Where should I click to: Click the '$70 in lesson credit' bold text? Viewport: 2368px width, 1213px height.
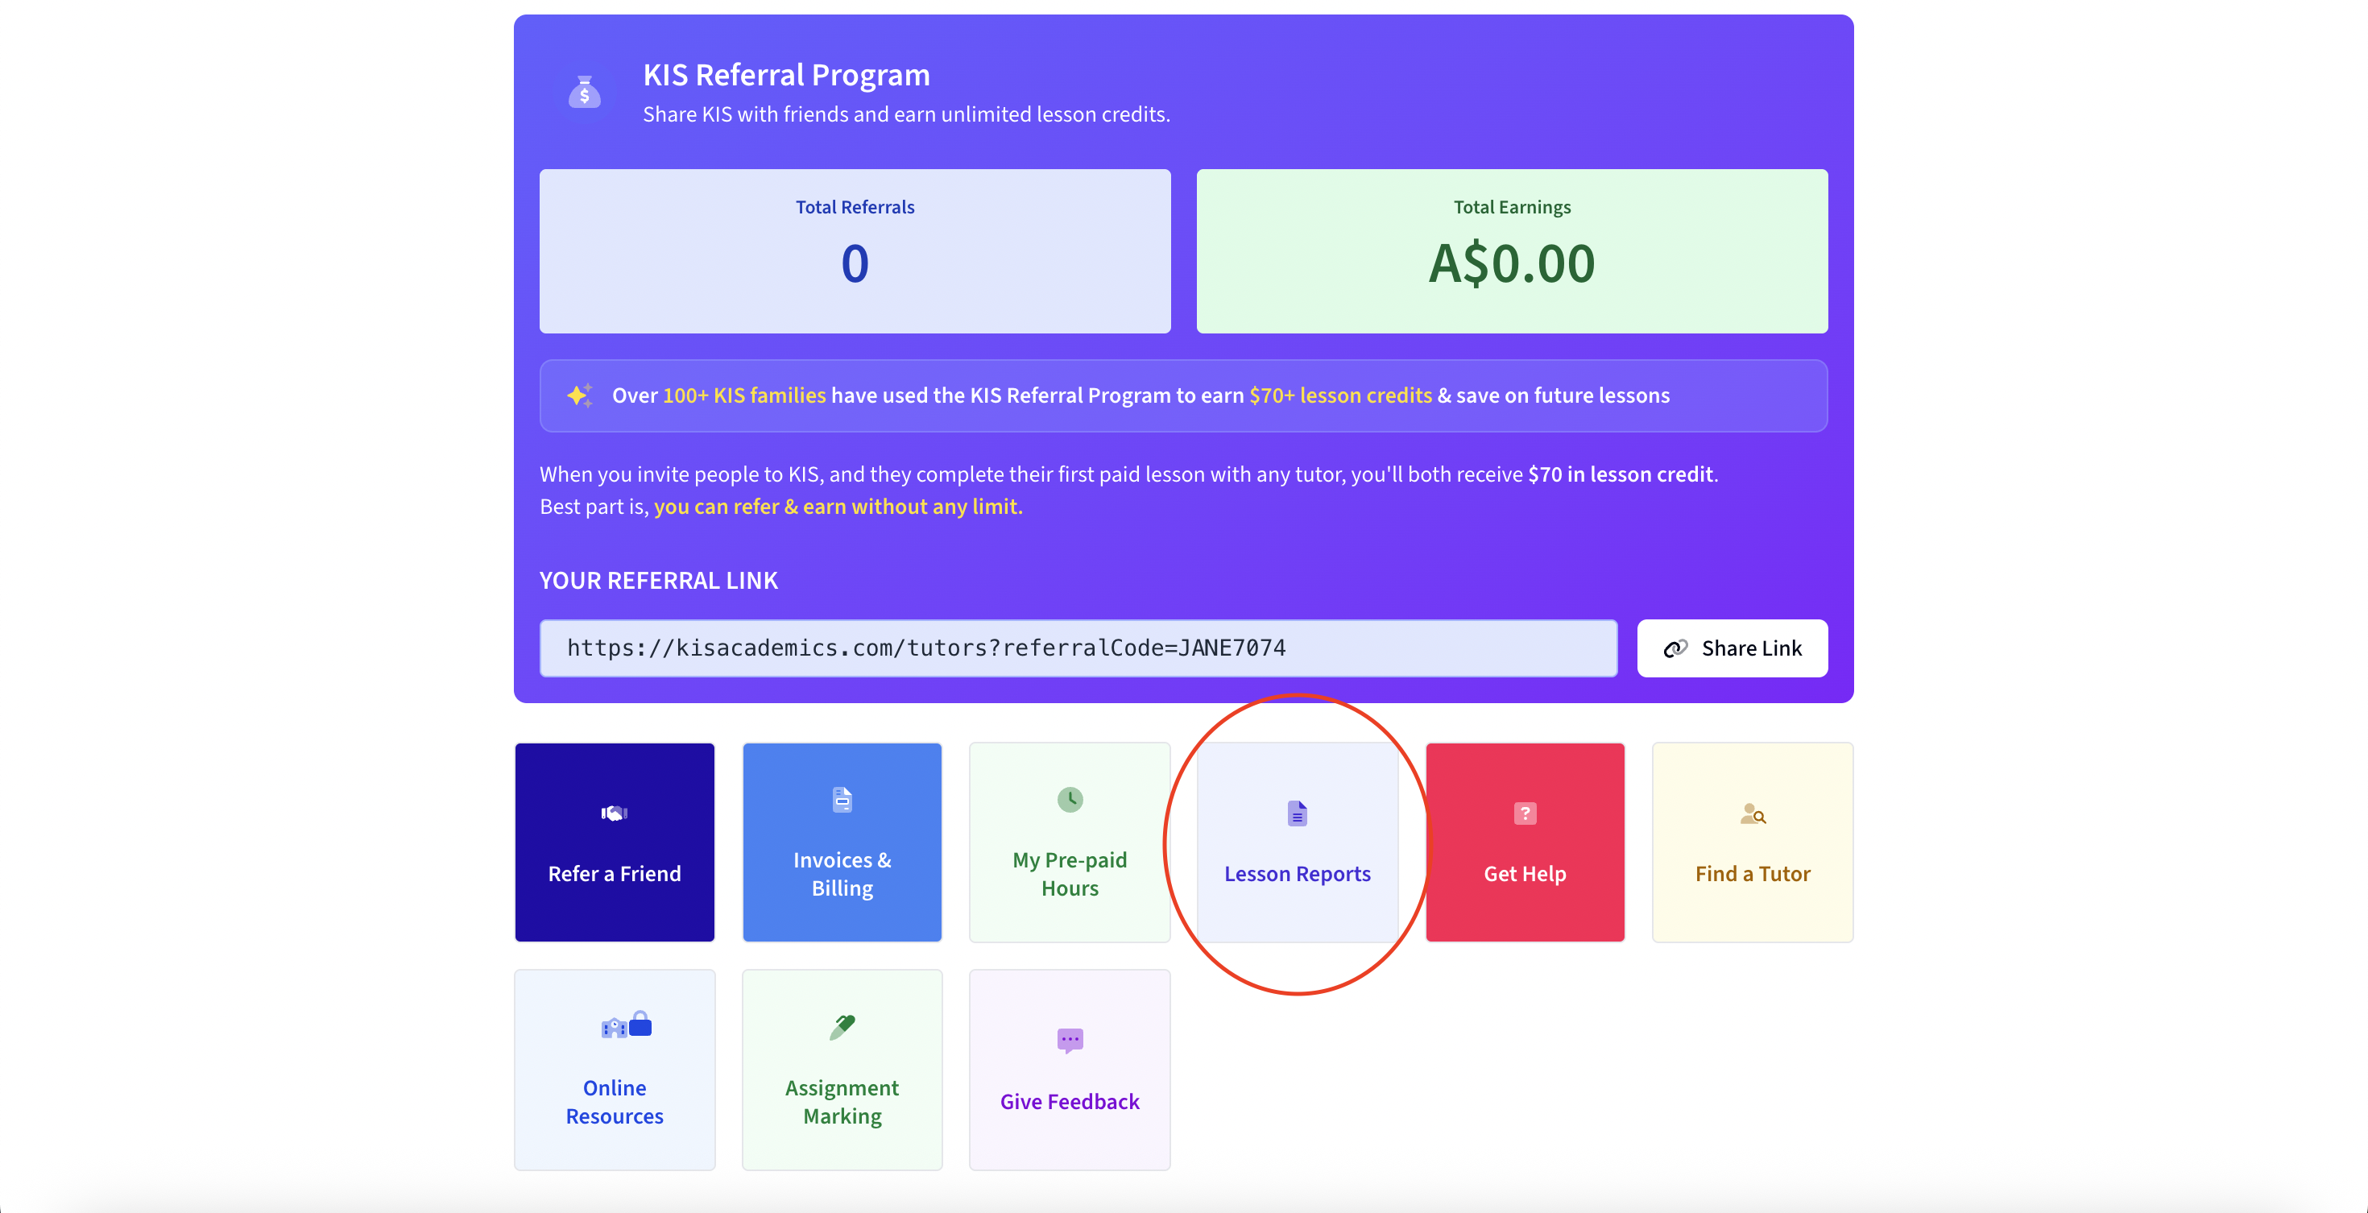click(1621, 474)
